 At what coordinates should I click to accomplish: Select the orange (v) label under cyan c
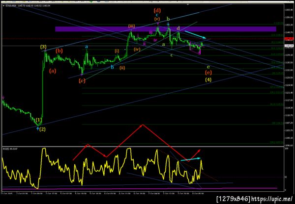157,19
